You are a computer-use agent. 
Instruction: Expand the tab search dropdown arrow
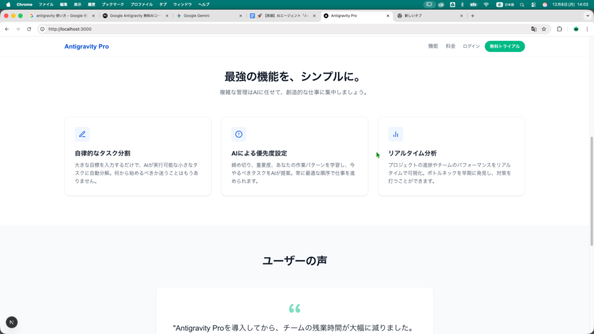pyautogui.click(x=586, y=16)
